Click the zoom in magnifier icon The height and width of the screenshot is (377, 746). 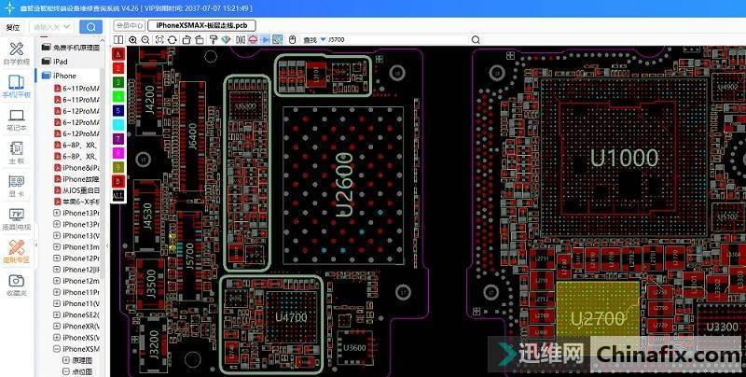pyautogui.click(x=132, y=40)
